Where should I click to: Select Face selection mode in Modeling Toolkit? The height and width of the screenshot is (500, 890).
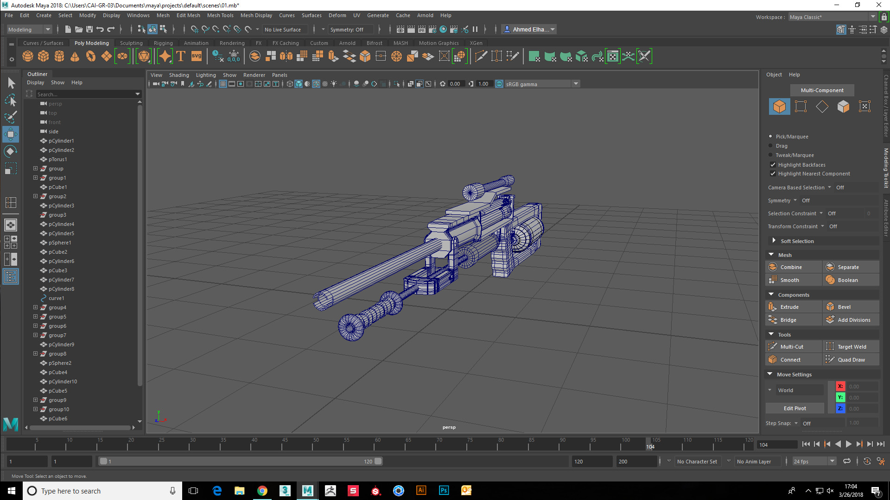click(x=843, y=106)
